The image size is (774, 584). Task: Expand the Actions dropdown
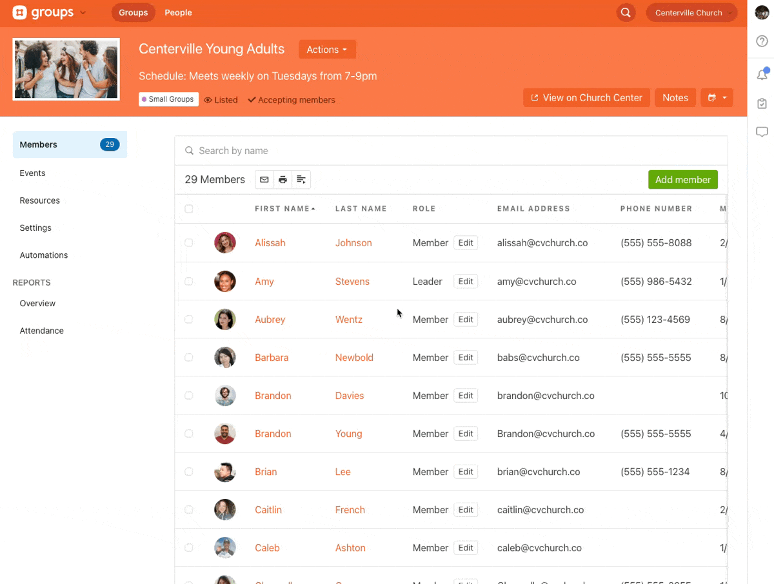tap(327, 50)
